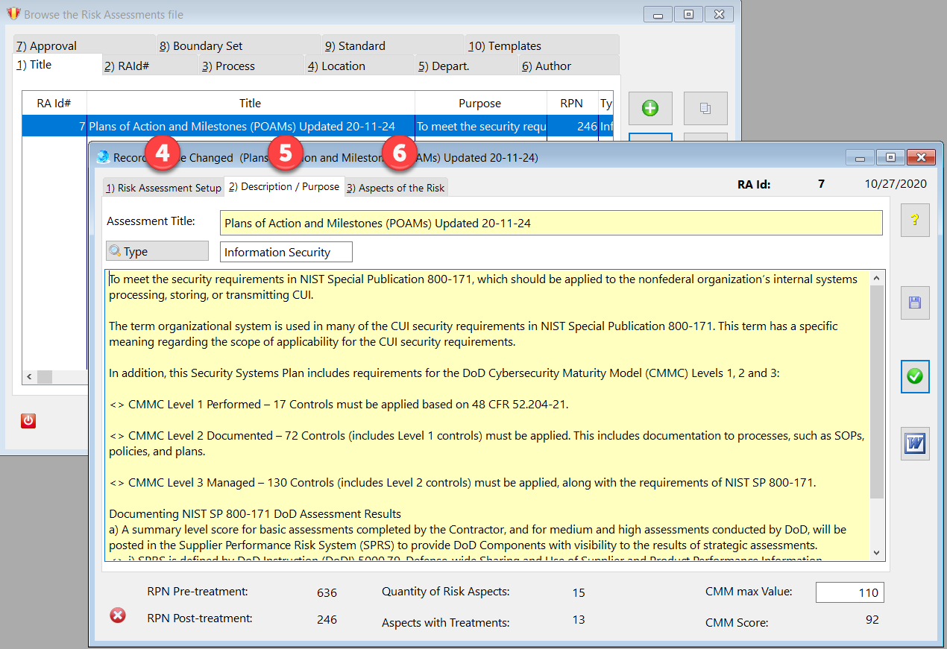Delete the record with the red X icon
The height and width of the screenshot is (649, 947).
tap(117, 615)
